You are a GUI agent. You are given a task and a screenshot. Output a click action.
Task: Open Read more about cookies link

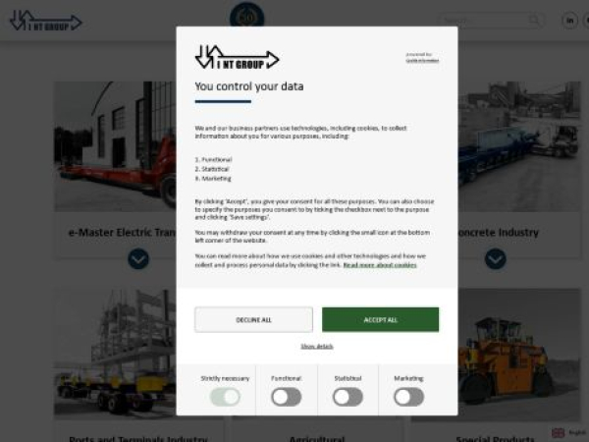pyautogui.click(x=380, y=265)
